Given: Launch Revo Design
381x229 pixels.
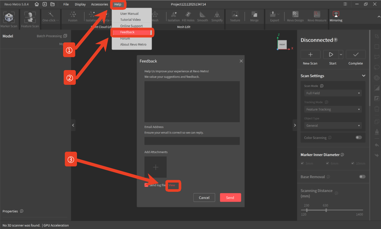Looking at the screenshot, I should pos(295,16).
